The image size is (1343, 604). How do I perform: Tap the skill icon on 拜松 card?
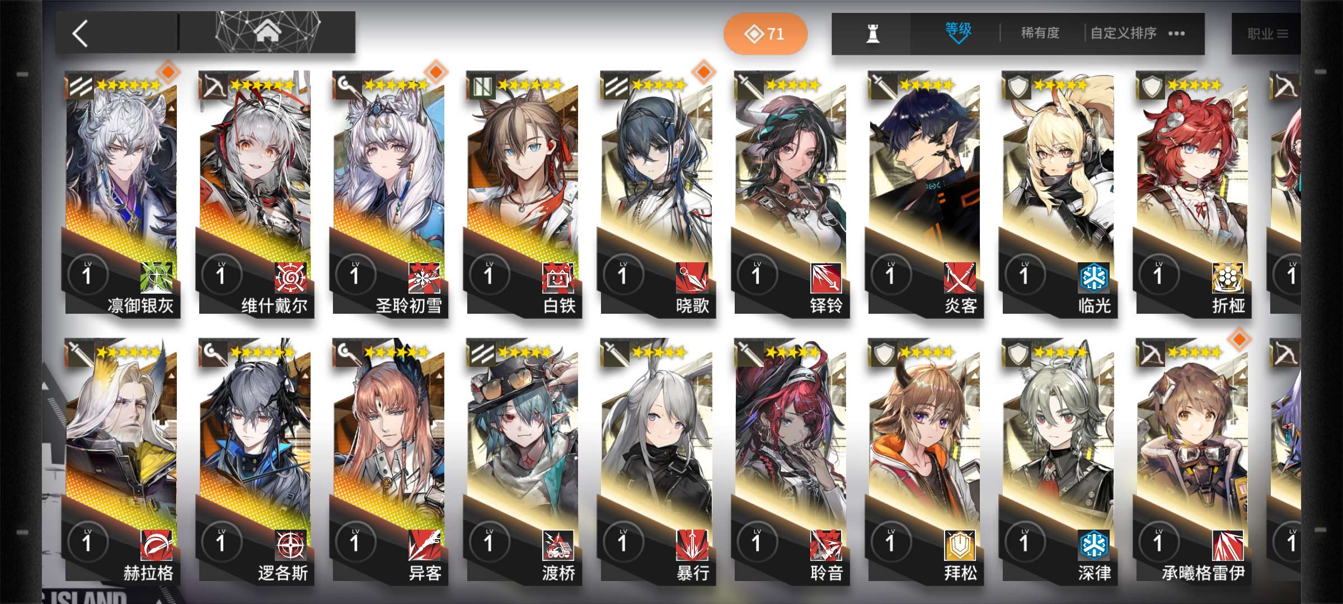960,545
